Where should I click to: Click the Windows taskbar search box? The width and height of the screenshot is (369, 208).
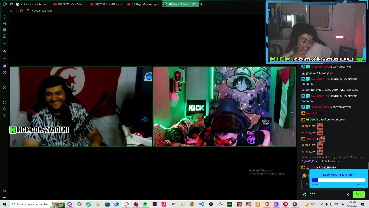tap(37, 204)
